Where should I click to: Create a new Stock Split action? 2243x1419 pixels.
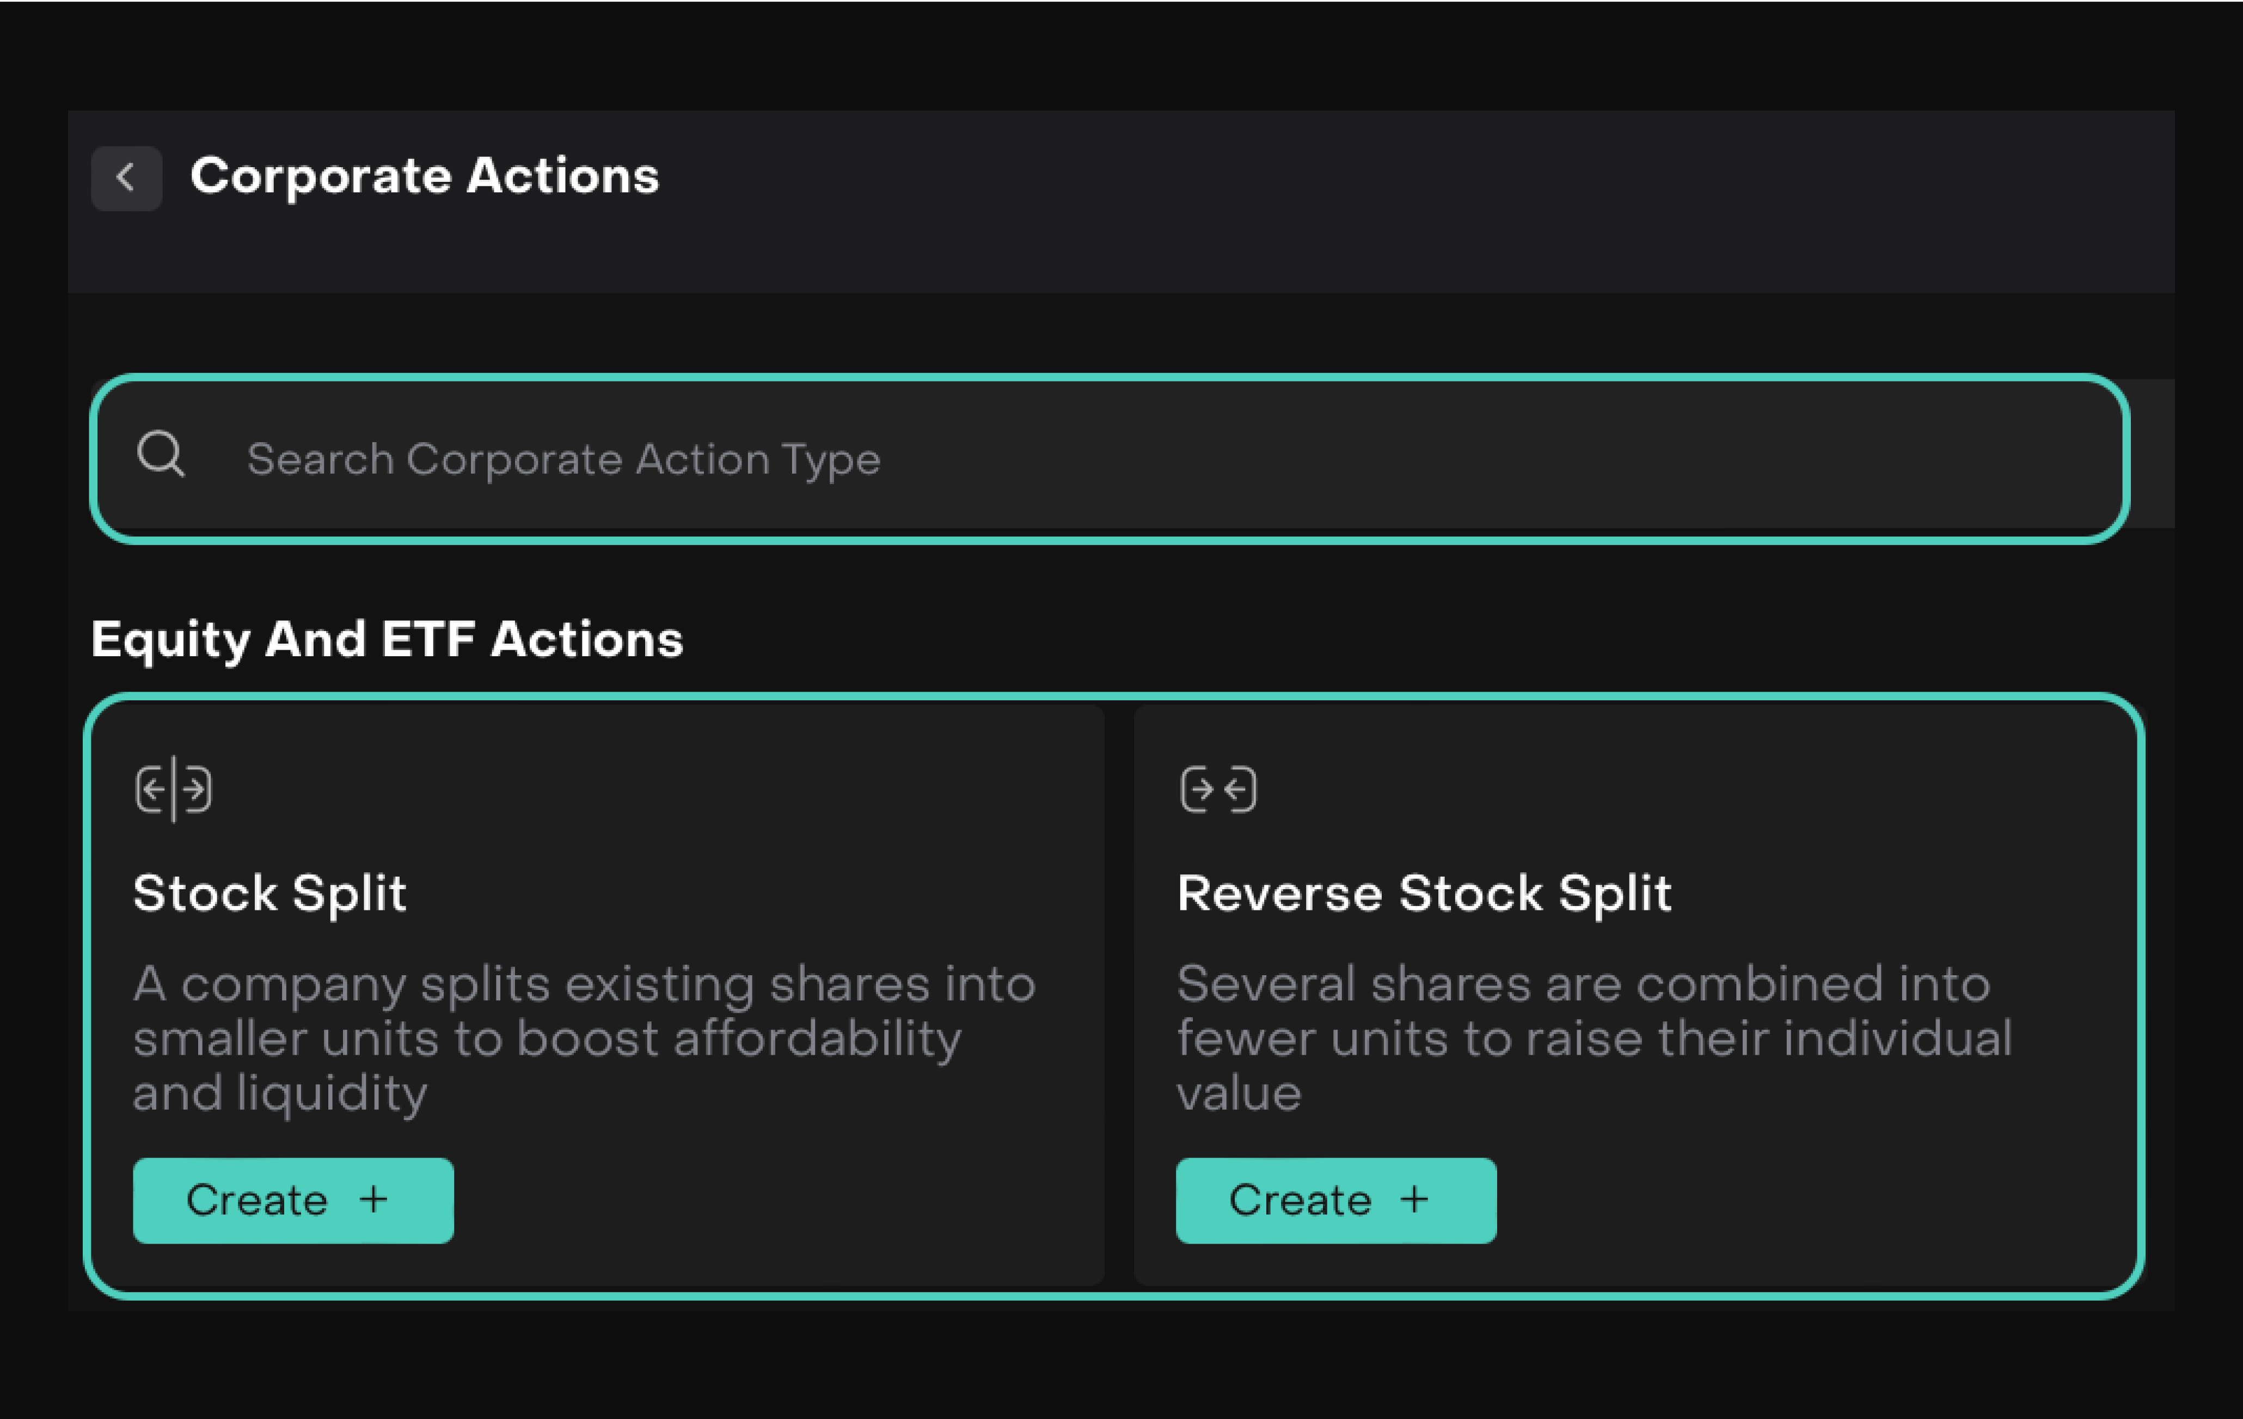tap(292, 1200)
